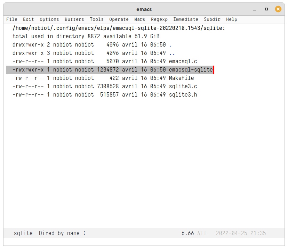Open the Options menu
This screenshot has width=288, height=249.
[49, 19]
